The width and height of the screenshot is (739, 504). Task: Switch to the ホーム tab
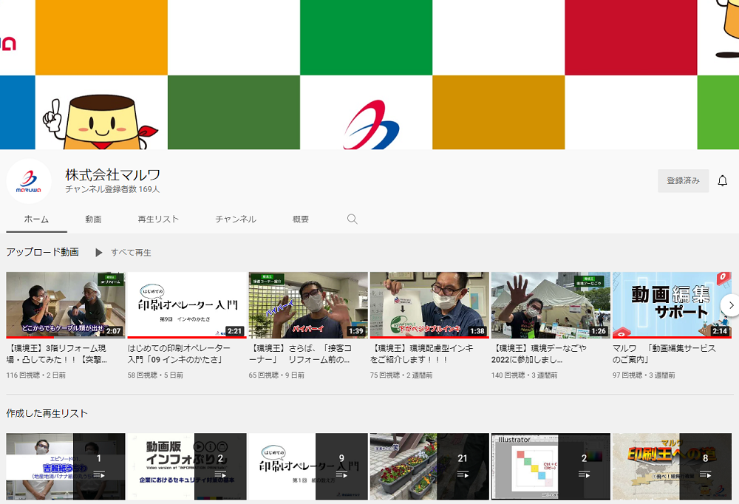[36, 219]
